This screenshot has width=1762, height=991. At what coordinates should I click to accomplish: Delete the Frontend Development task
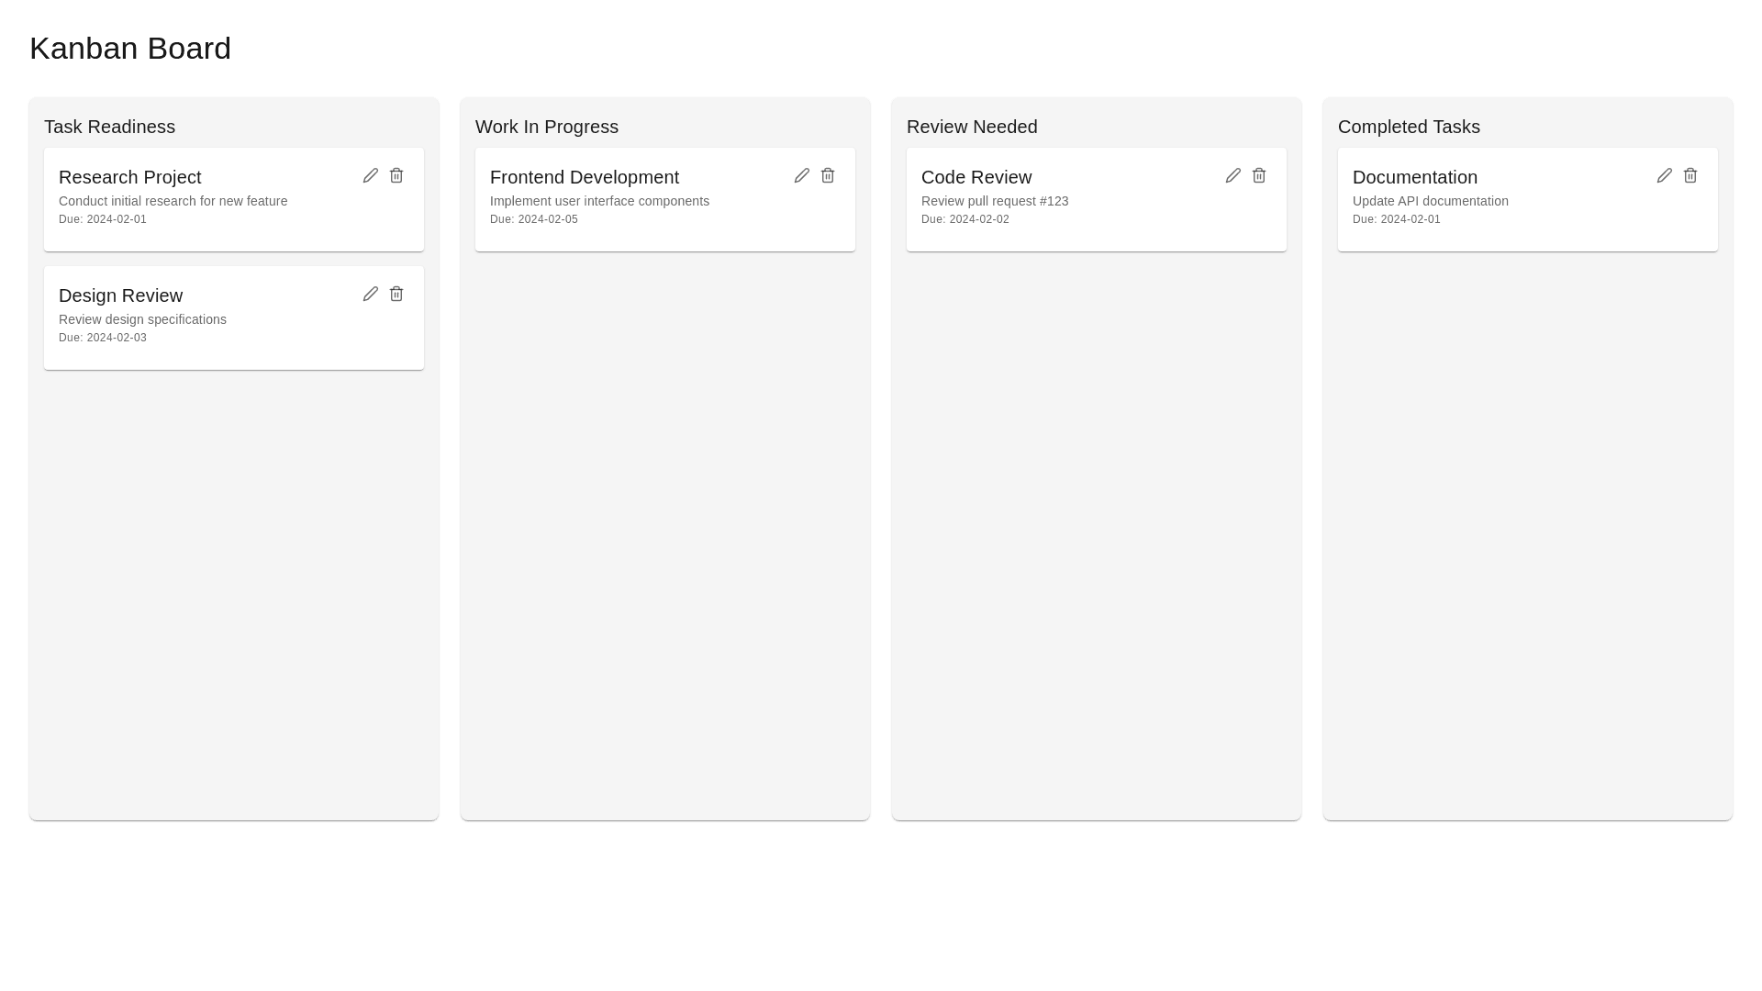828,175
